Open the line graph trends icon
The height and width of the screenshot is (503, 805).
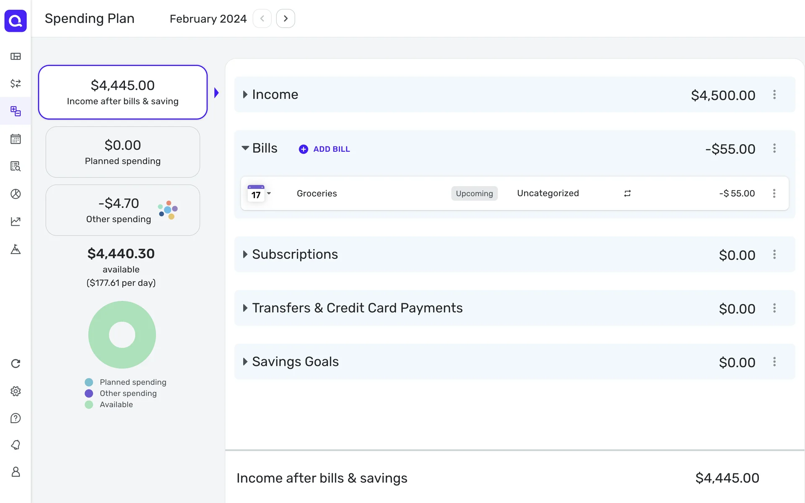coord(16,221)
